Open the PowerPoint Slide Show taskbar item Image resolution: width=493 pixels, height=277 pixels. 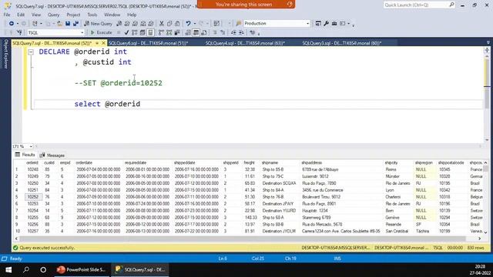[x=82, y=270]
